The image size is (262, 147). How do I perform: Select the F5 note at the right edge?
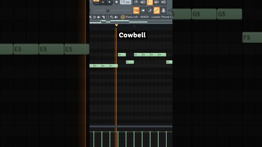(169, 62)
